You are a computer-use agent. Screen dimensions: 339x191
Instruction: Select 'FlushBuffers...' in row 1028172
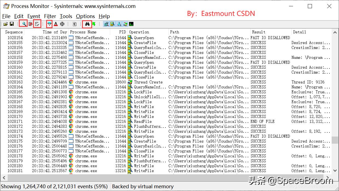(x=150, y=126)
